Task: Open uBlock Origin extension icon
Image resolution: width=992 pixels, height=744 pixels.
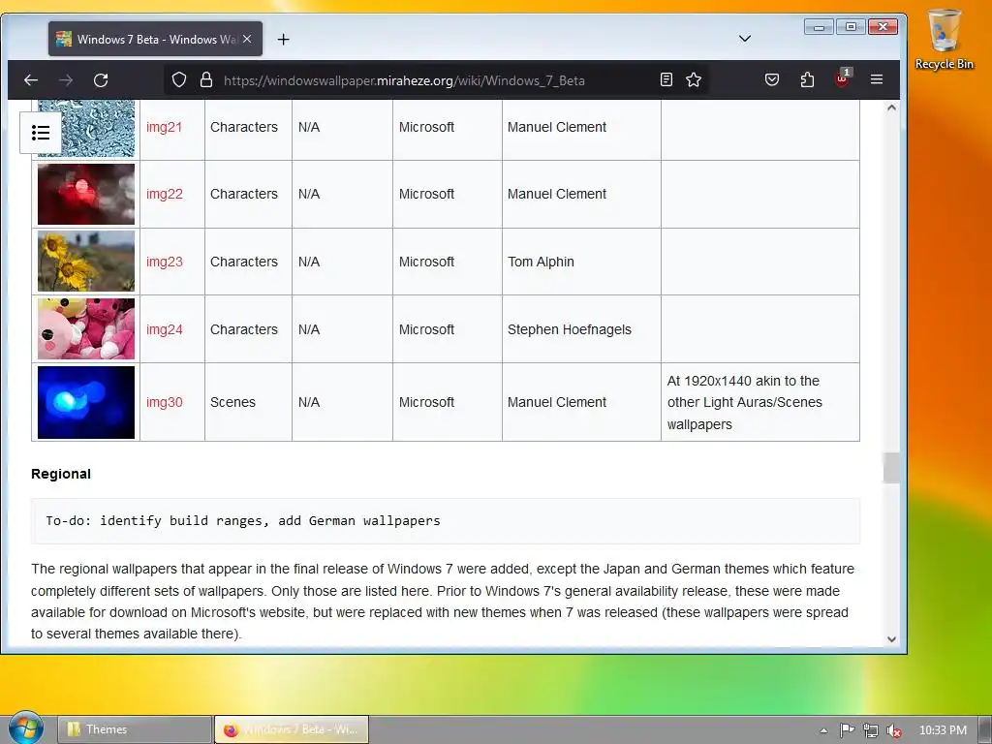Action: [x=842, y=79]
